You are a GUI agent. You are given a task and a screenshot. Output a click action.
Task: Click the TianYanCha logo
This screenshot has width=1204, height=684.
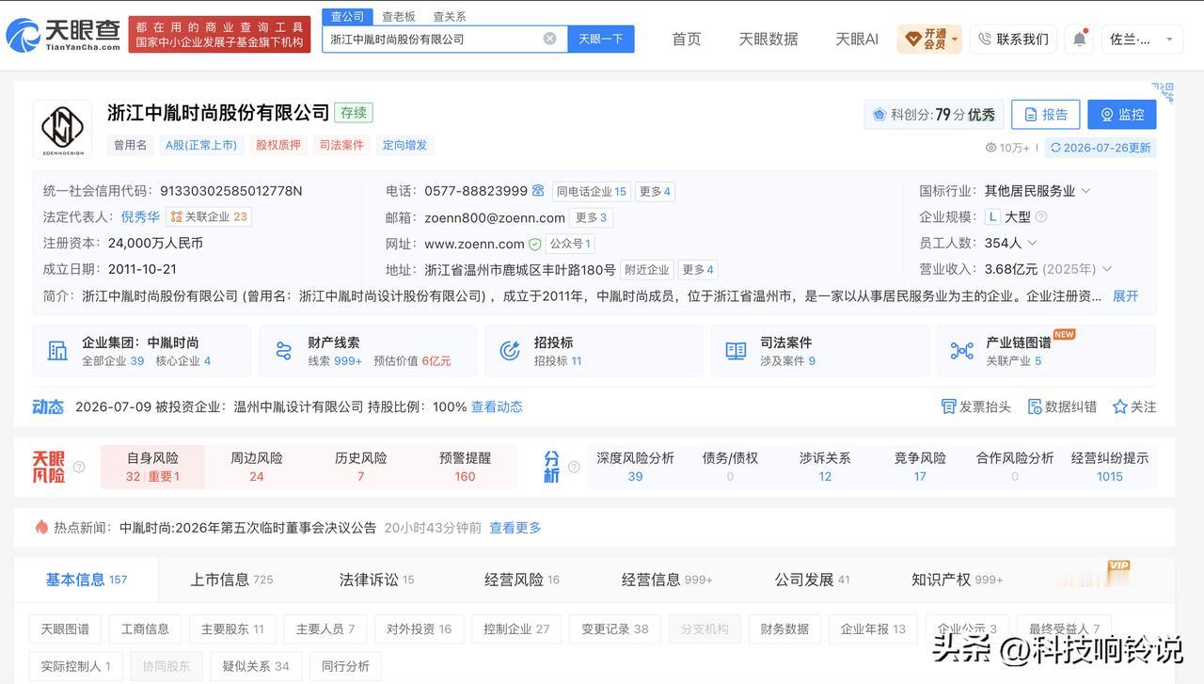(x=63, y=35)
